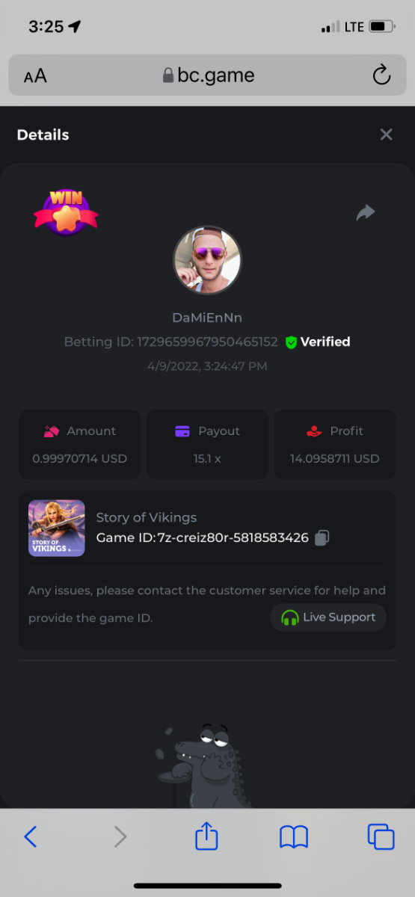
Task: Open Safari bookmarks
Action: click(x=294, y=837)
